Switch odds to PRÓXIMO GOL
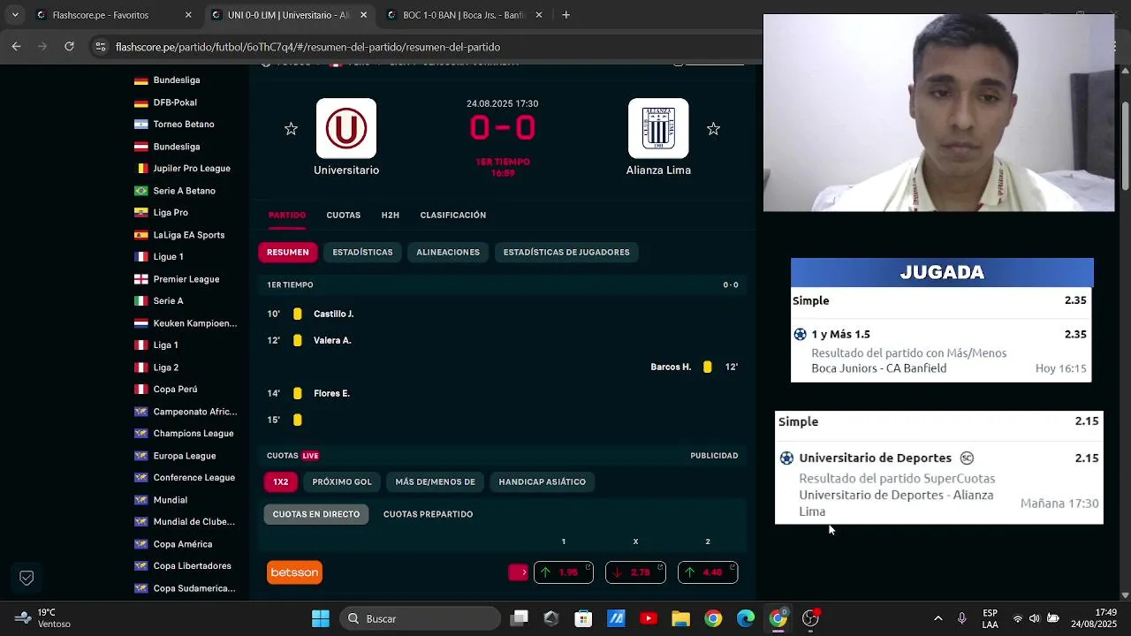This screenshot has width=1131, height=636. [x=342, y=482]
